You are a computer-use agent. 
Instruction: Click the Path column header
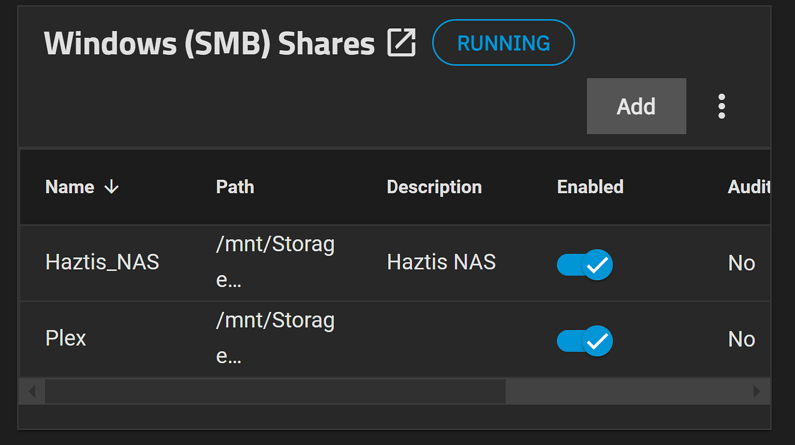click(x=235, y=187)
